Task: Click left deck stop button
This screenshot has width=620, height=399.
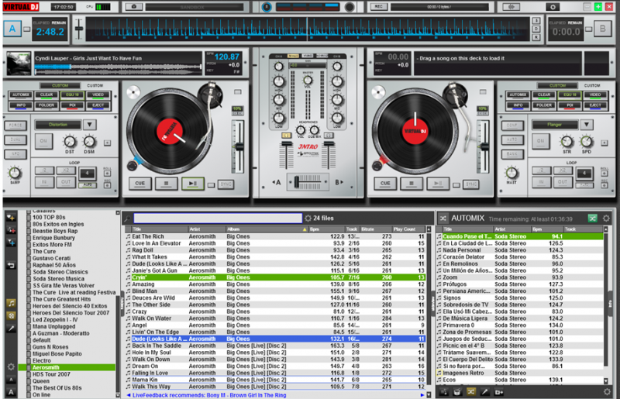Action: pyautogui.click(x=166, y=184)
